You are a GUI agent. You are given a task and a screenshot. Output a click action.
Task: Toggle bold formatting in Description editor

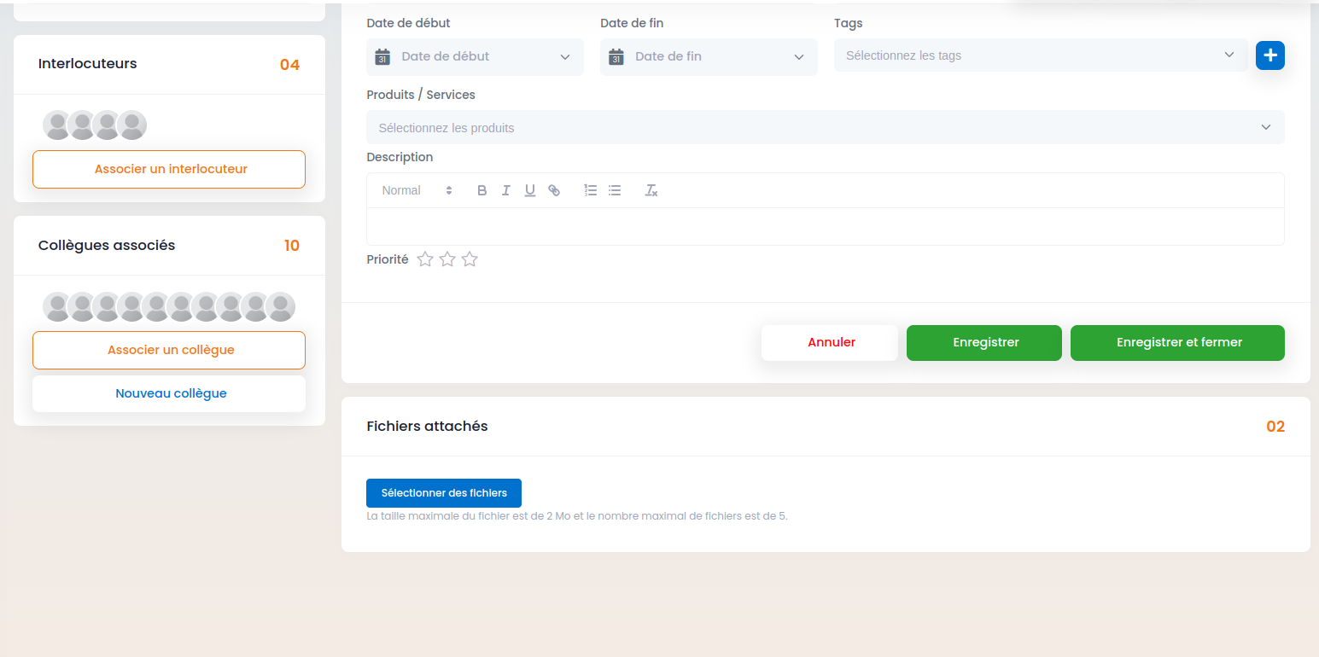(481, 190)
